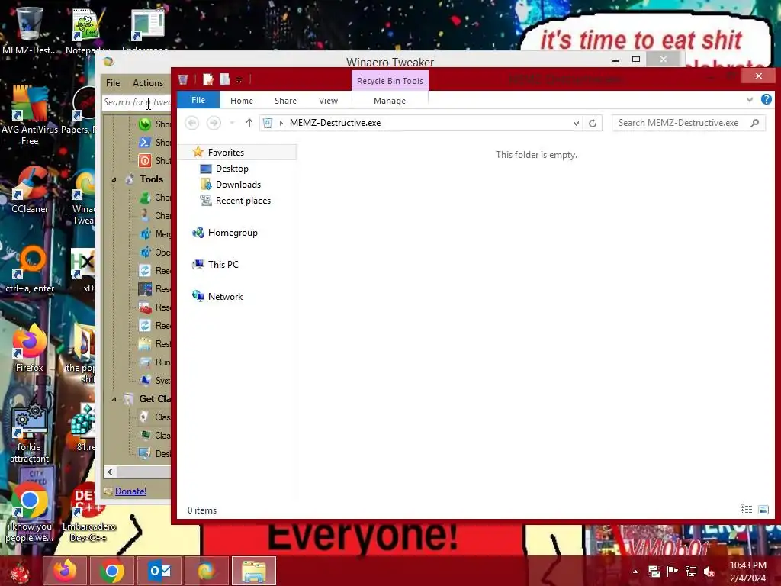The image size is (781, 586).
Task: Open Actions menu in Winaero Tweaker
Action: click(x=148, y=83)
